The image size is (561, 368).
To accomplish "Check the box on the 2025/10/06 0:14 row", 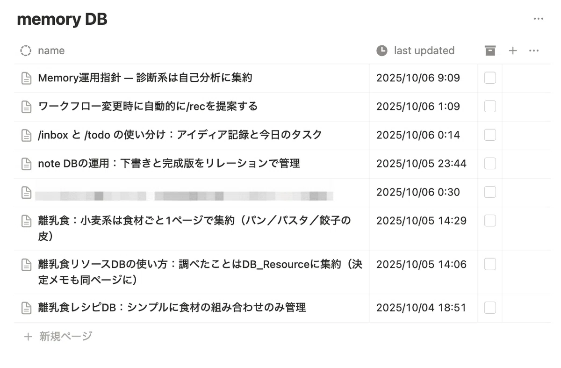I will point(490,135).
